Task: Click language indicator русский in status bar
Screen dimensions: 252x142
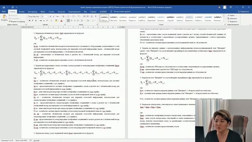Action: [36, 140]
